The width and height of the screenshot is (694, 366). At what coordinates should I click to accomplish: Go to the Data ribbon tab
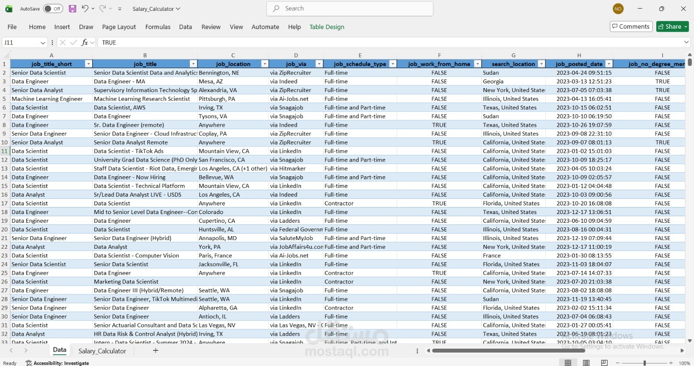click(186, 27)
